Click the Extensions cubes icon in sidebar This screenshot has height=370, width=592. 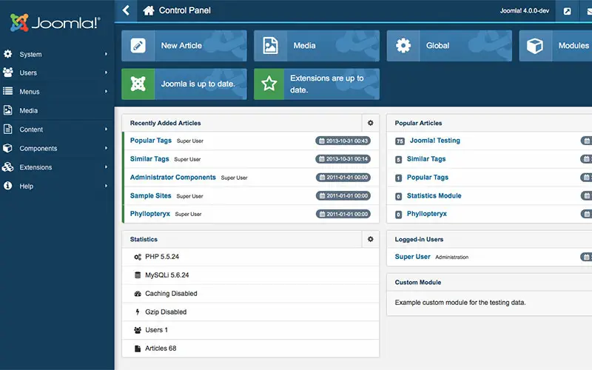pyautogui.click(x=8, y=167)
